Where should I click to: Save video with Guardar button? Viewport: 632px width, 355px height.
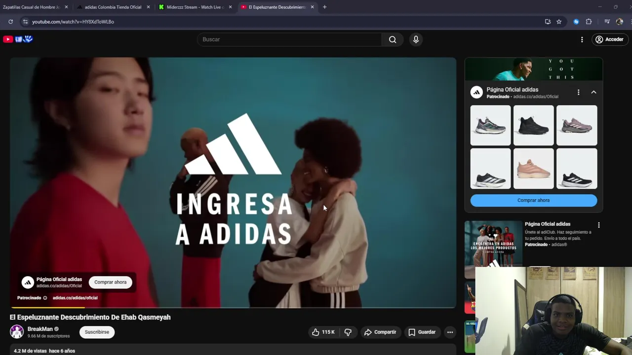coord(422,332)
